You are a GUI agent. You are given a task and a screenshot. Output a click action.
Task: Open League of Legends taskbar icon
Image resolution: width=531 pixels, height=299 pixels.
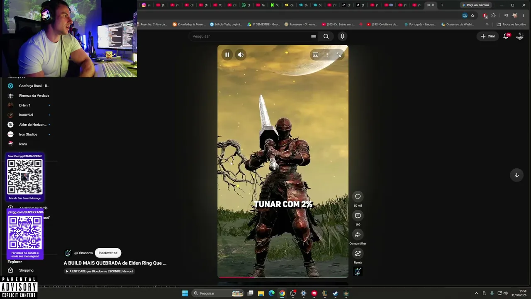[325, 293]
